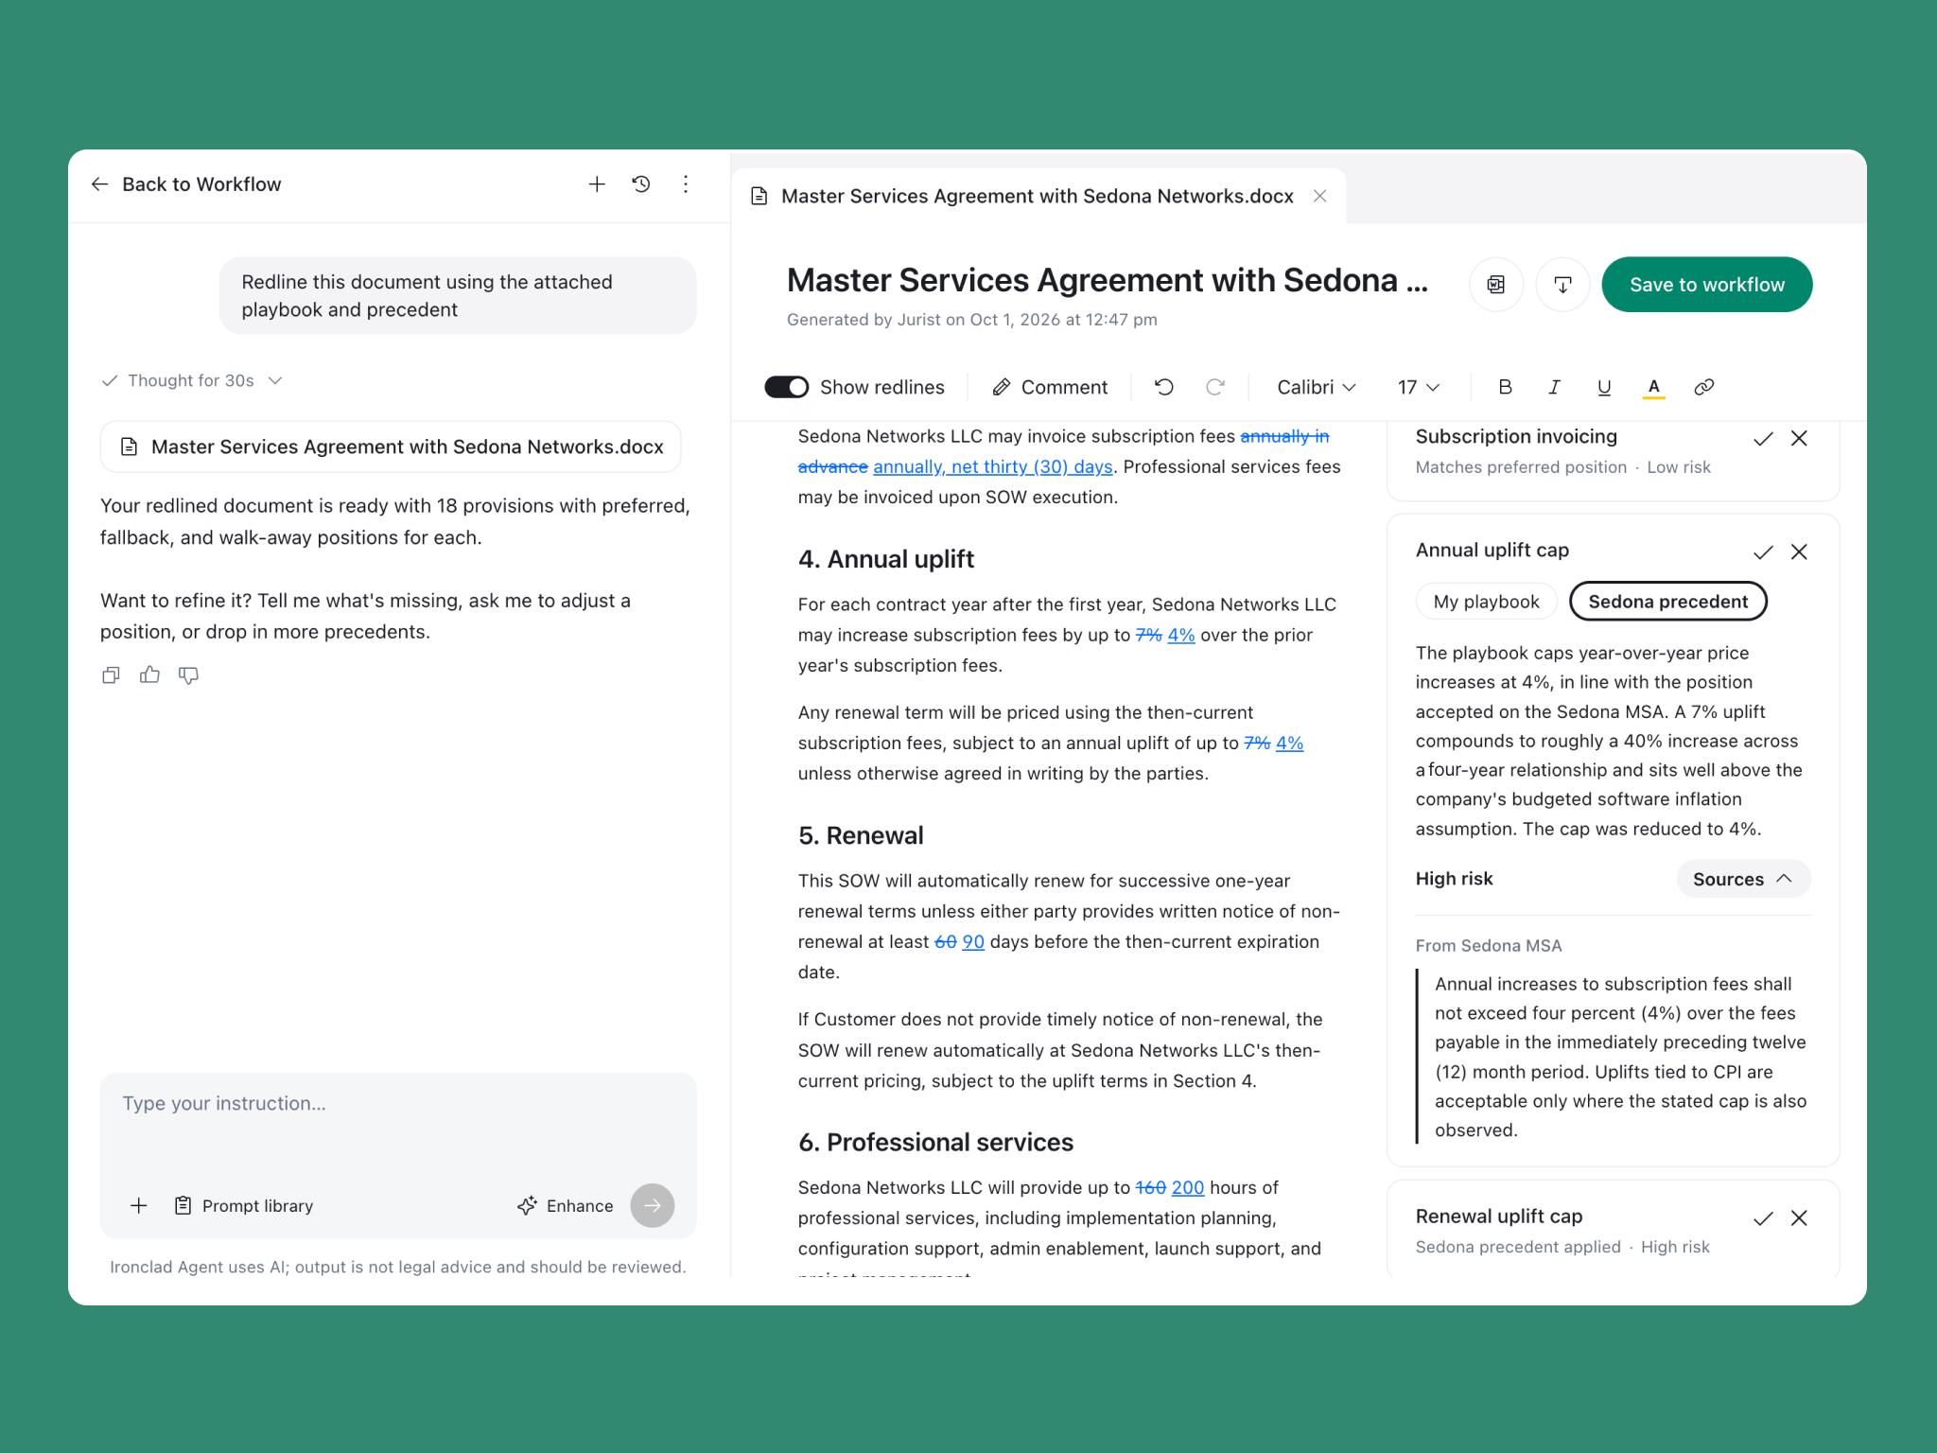Close the Master Services Agreement tab

(x=1320, y=196)
